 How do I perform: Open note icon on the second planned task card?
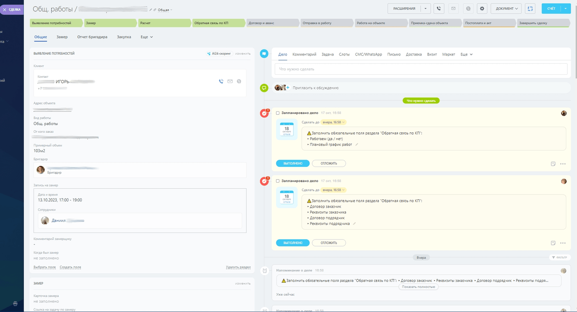click(553, 243)
